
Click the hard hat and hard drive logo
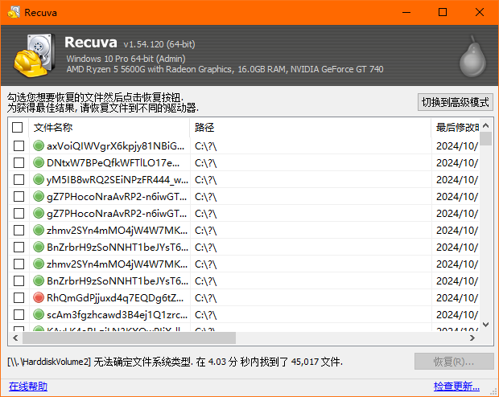pyautogui.click(x=34, y=55)
